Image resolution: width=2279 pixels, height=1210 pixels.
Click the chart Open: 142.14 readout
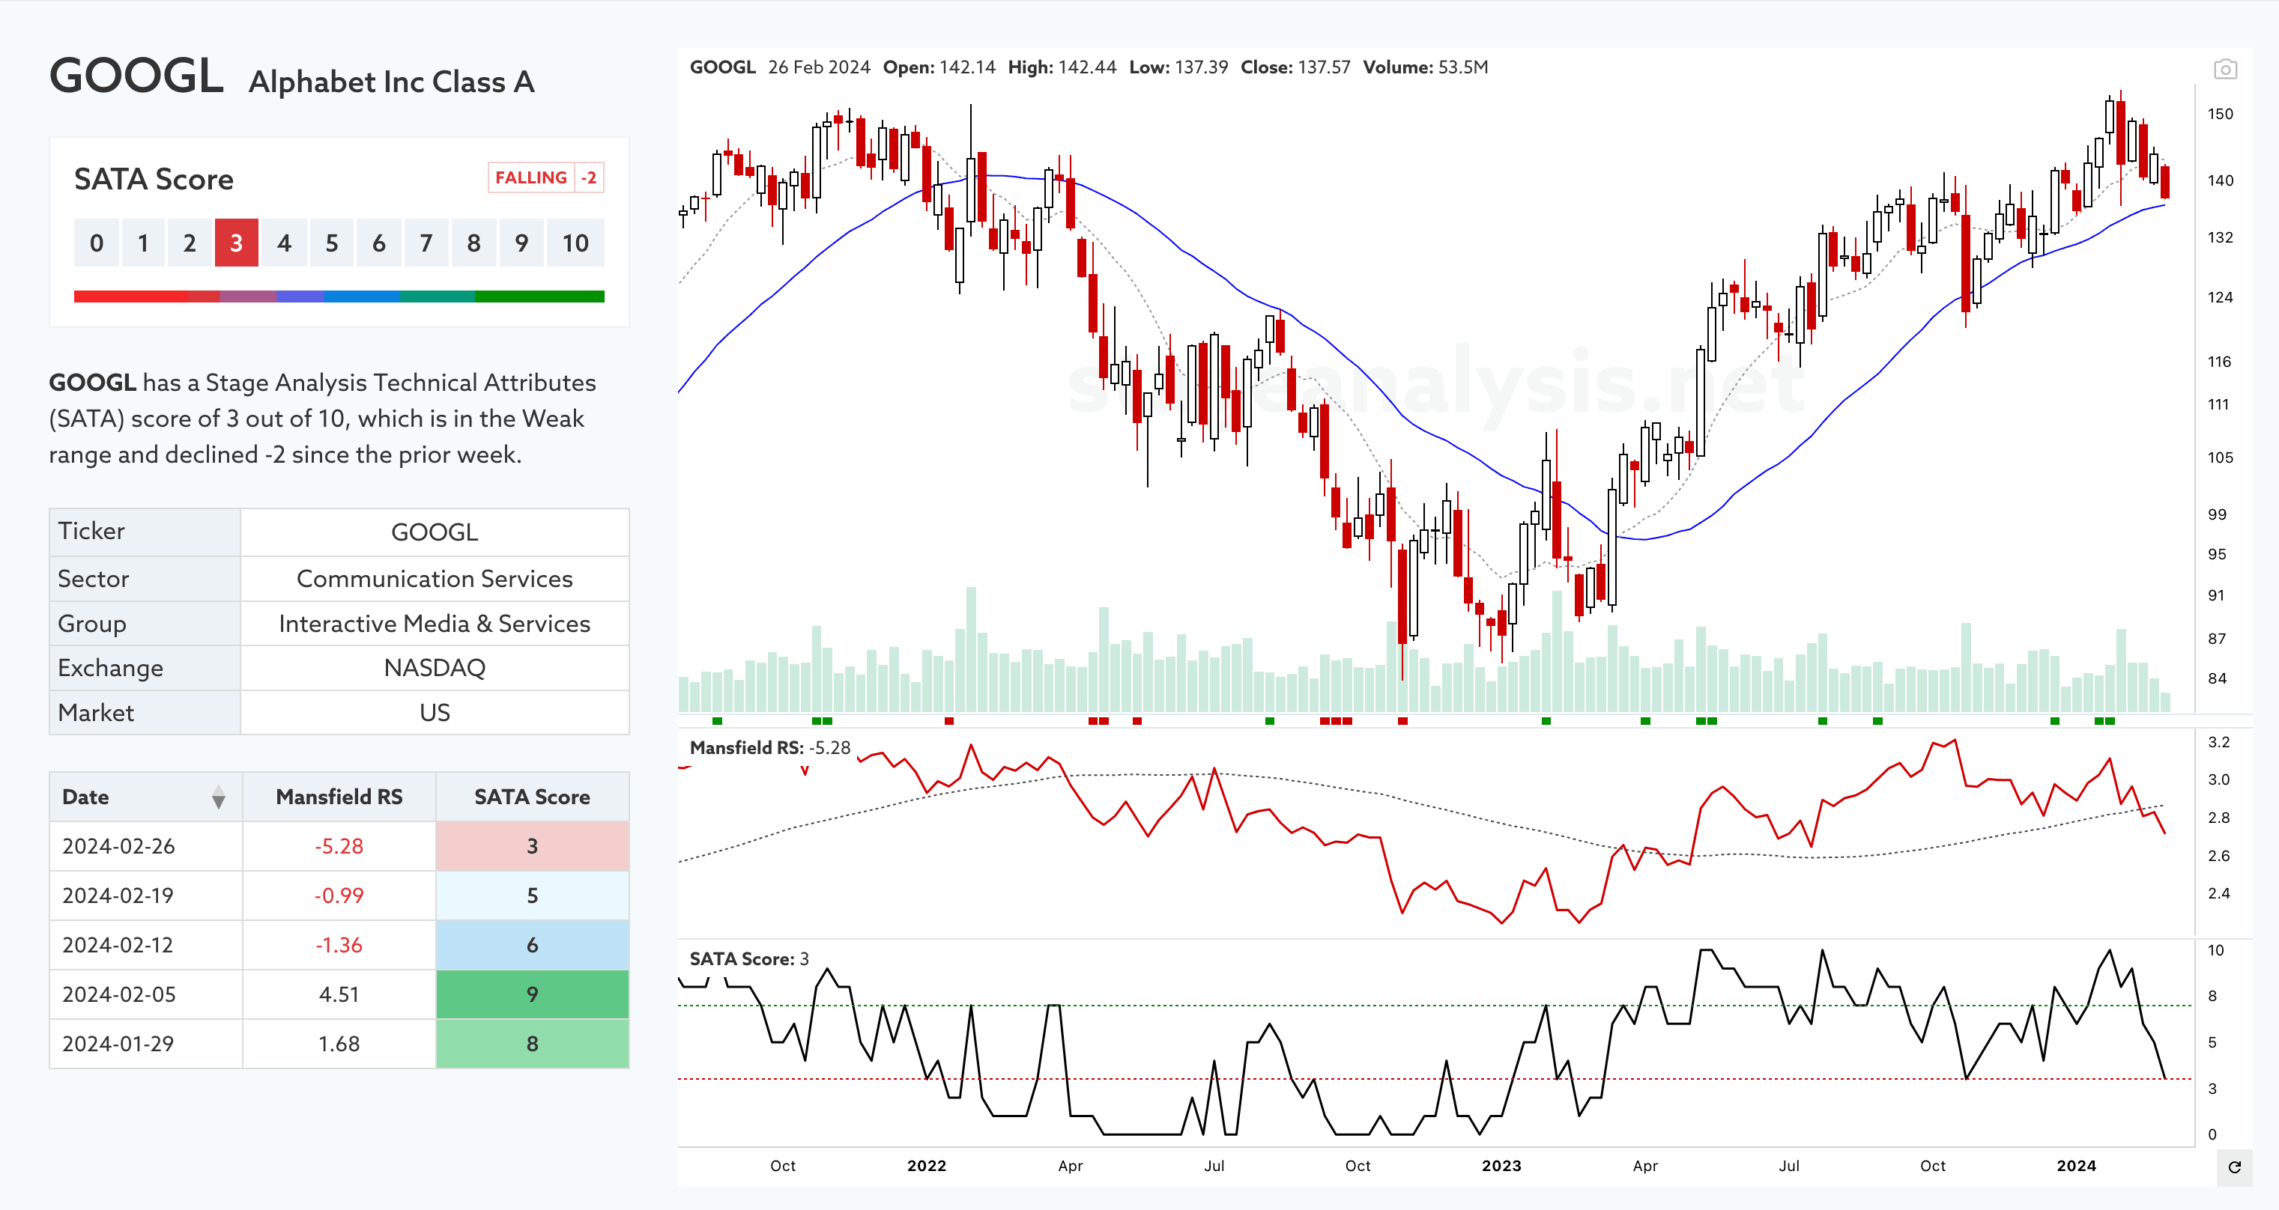click(x=939, y=67)
